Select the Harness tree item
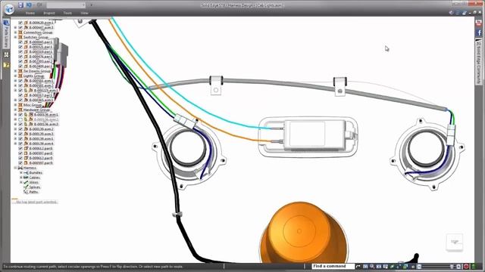This screenshot has width=485, height=272. tap(30, 168)
